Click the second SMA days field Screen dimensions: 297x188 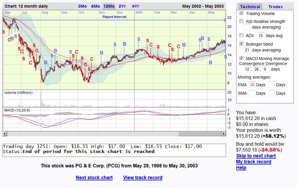[272, 93]
